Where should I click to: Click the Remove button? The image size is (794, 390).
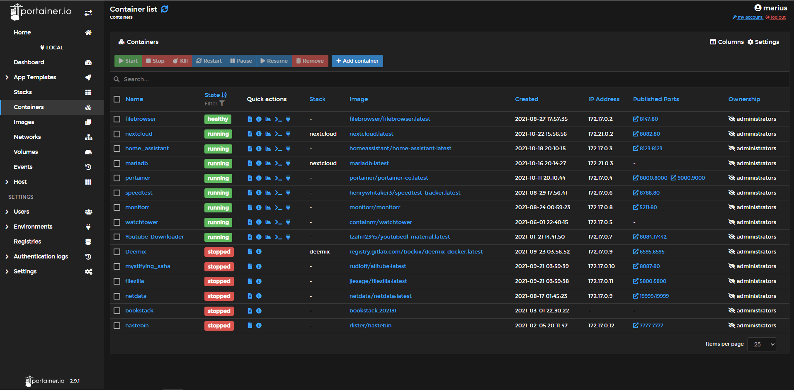tap(310, 61)
